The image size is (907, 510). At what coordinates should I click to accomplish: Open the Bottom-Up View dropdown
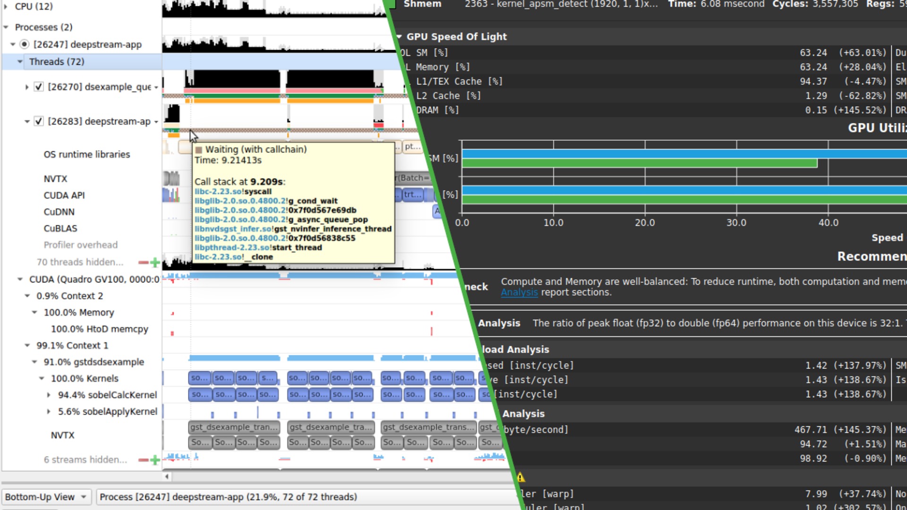(x=46, y=497)
